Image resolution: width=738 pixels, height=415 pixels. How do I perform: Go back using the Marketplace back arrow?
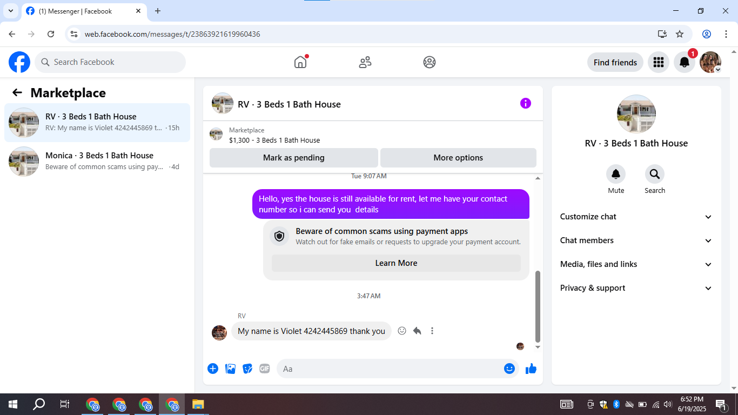pos(17,92)
